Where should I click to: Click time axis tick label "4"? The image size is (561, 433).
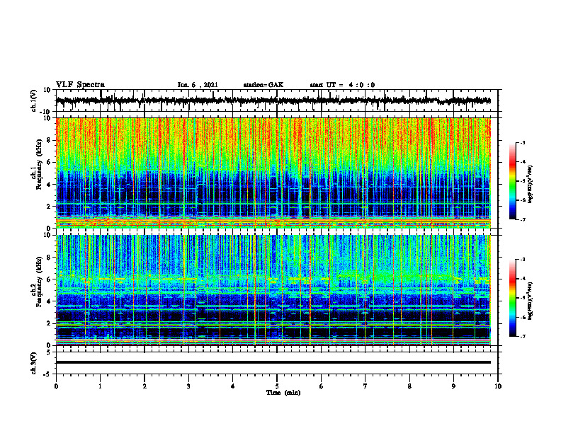[x=233, y=386]
